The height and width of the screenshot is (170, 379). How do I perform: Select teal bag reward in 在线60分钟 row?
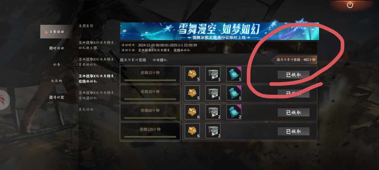[x=234, y=112]
